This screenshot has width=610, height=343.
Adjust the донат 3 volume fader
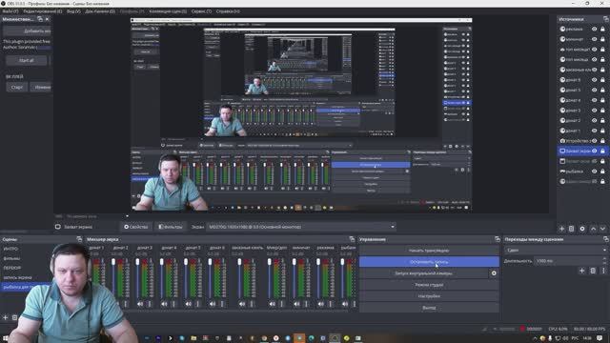(x=137, y=262)
